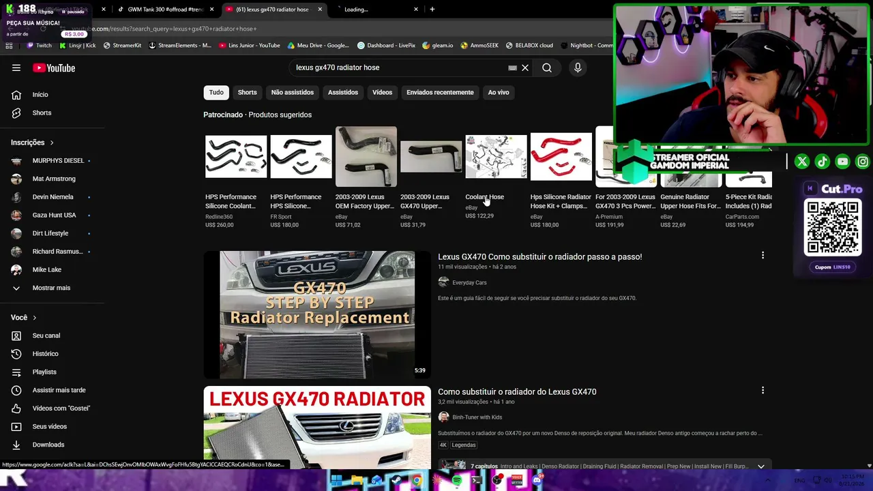
Task: Go to Início in the sidebar
Action: point(52,95)
